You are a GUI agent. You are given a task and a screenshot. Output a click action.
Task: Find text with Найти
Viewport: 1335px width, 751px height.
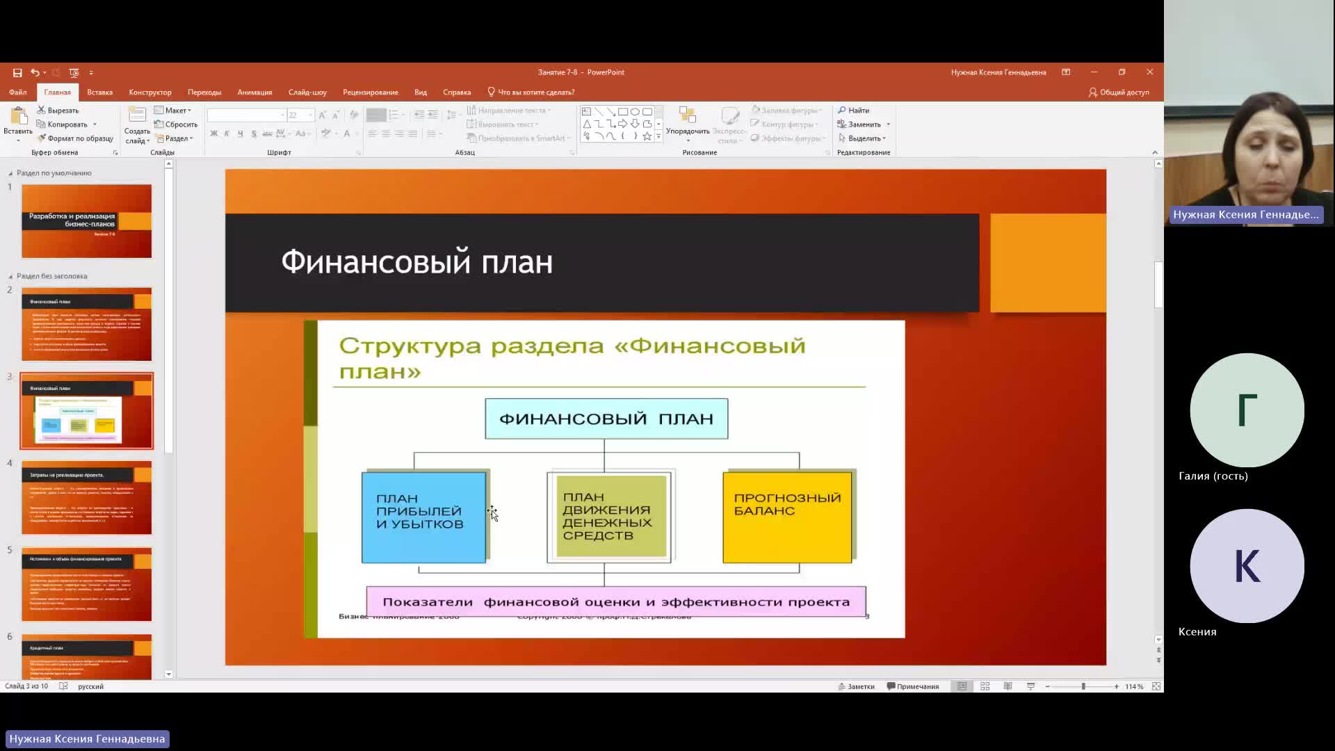(854, 110)
